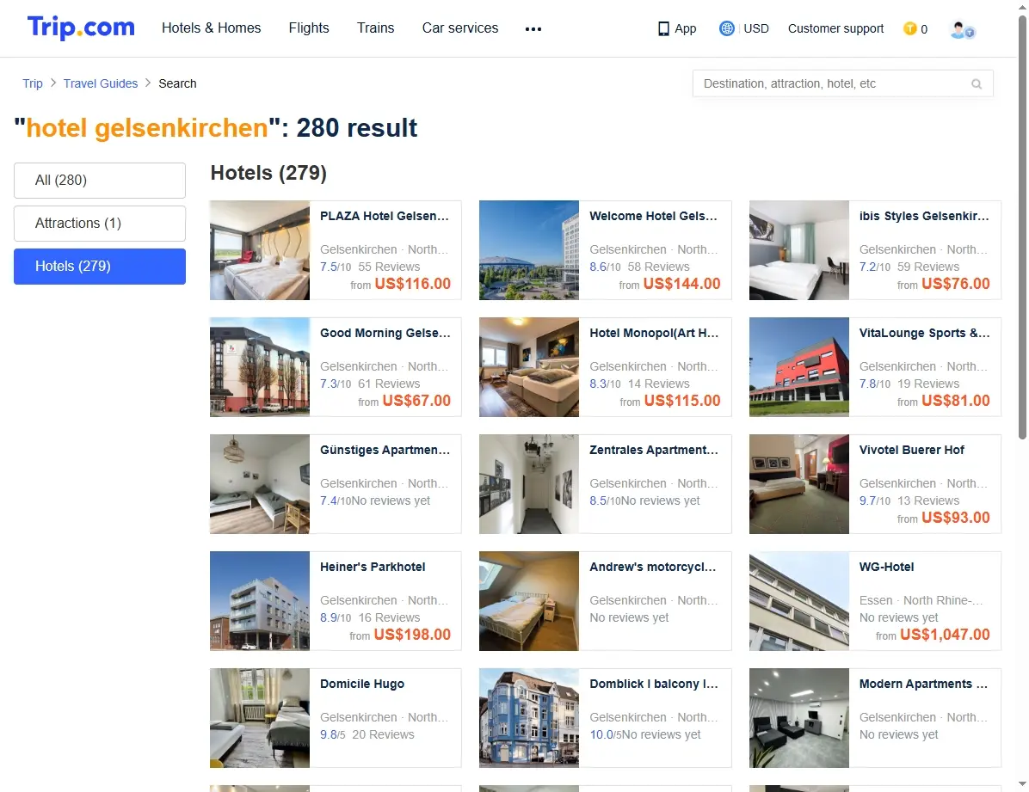Click WG-Hotel title

[x=886, y=567]
